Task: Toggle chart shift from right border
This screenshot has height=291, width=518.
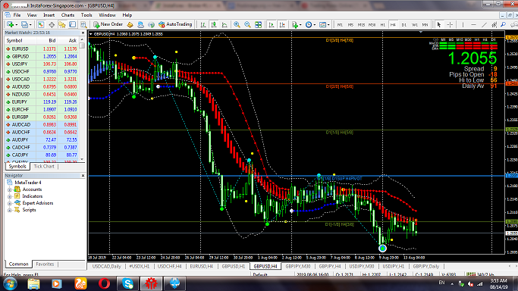Action: coord(282,24)
